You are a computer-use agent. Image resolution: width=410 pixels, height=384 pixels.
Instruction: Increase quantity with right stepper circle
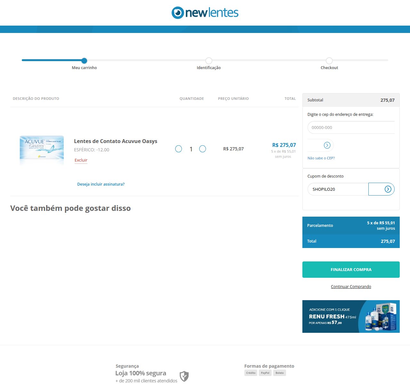pos(202,149)
